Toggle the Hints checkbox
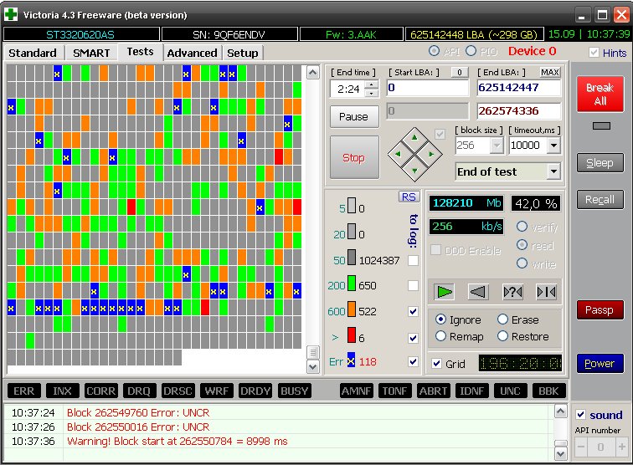 point(594,53)
